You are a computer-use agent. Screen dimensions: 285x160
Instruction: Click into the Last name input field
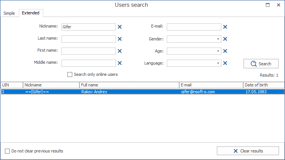[88, 39]
